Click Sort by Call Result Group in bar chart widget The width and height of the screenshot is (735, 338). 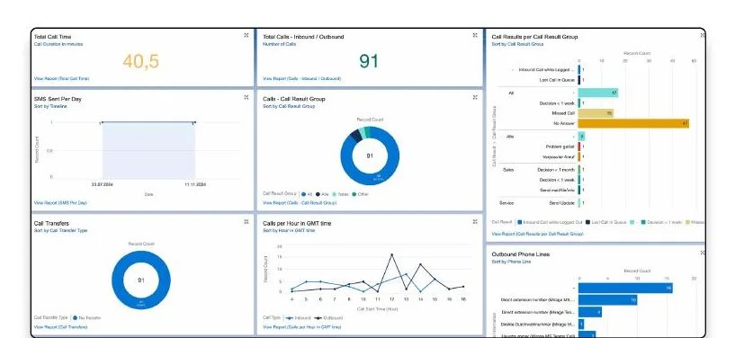[x=517, y=44]
